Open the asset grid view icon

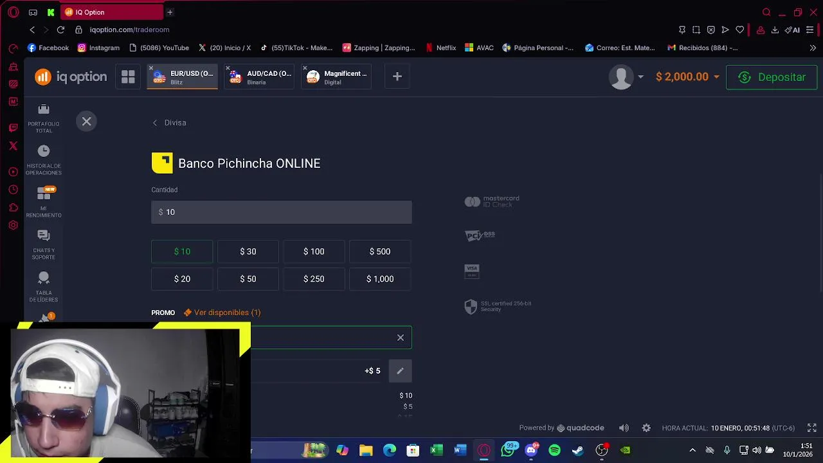[128, 77]
